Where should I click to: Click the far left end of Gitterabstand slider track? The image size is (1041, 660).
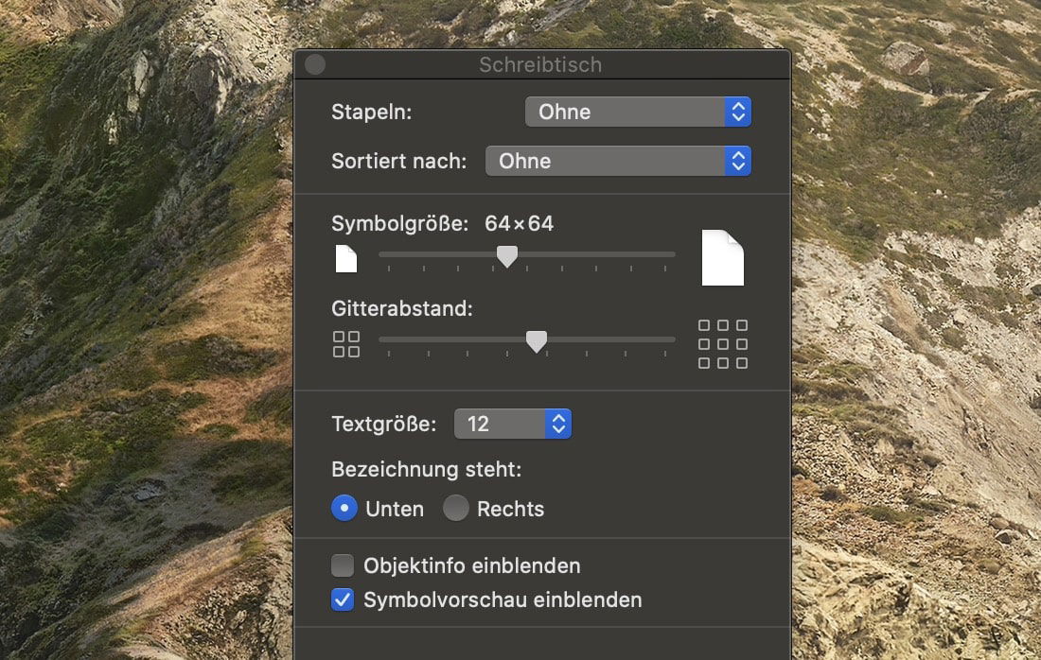tap(382, 339)
